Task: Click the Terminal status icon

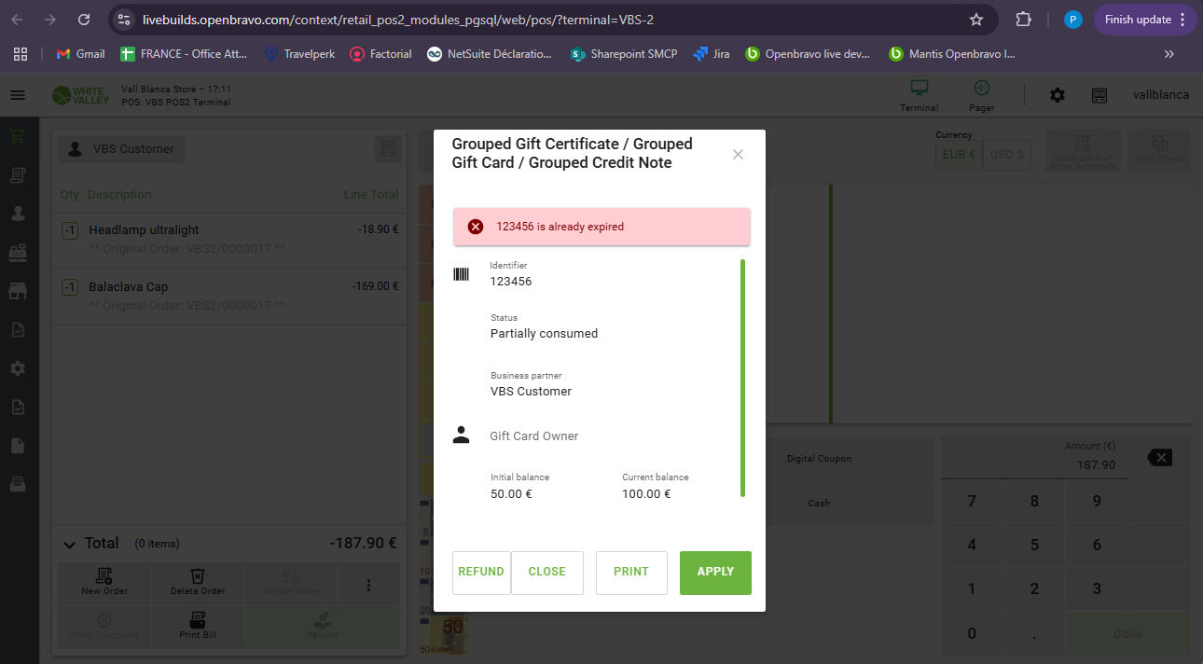Action: [x=919, y=89]
